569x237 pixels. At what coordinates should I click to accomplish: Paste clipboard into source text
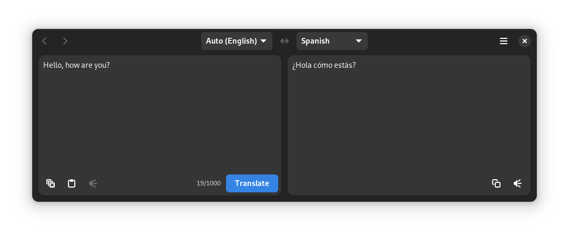click(72, 183)
